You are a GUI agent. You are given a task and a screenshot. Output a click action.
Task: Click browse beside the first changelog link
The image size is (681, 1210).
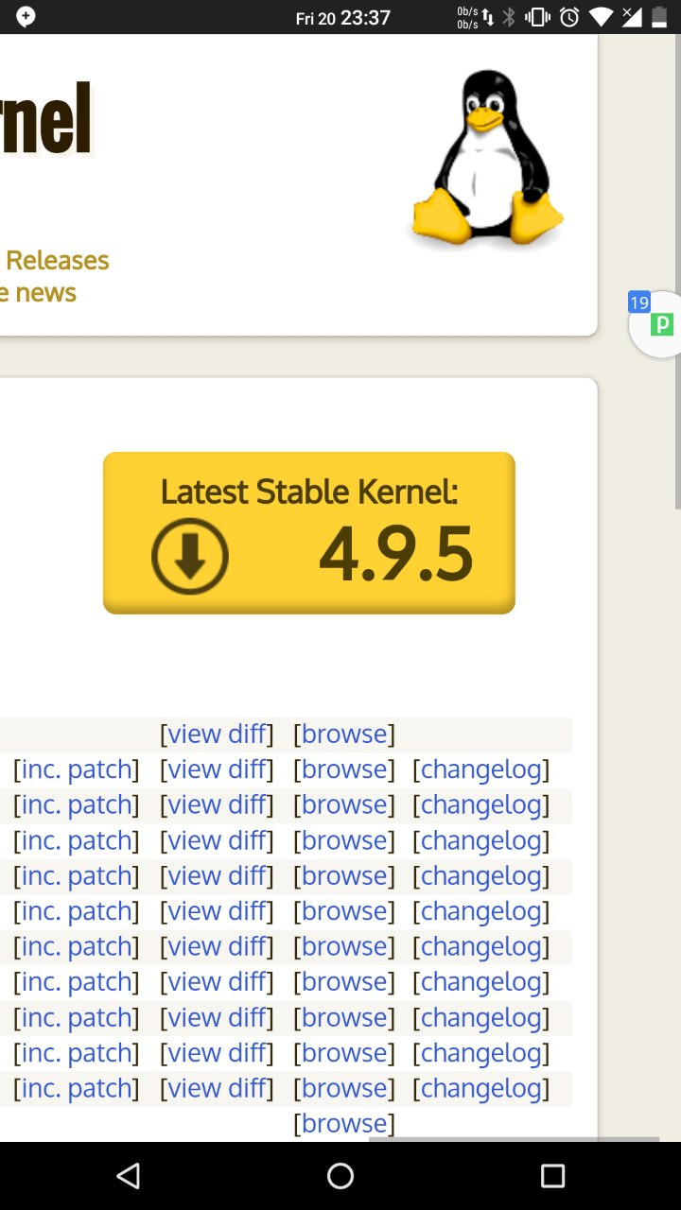344,769
